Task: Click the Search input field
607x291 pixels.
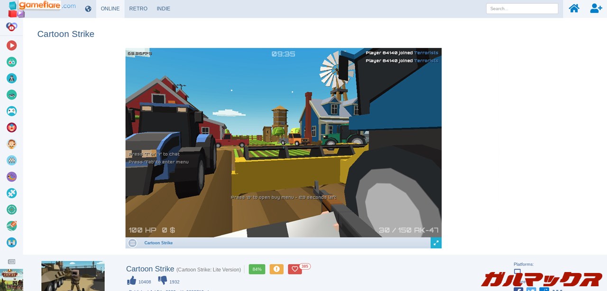Action: coord(522,9)
